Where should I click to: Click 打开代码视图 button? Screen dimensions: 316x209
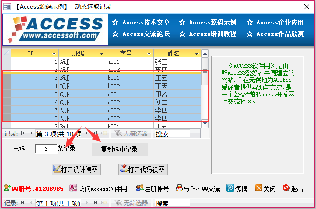143,170
